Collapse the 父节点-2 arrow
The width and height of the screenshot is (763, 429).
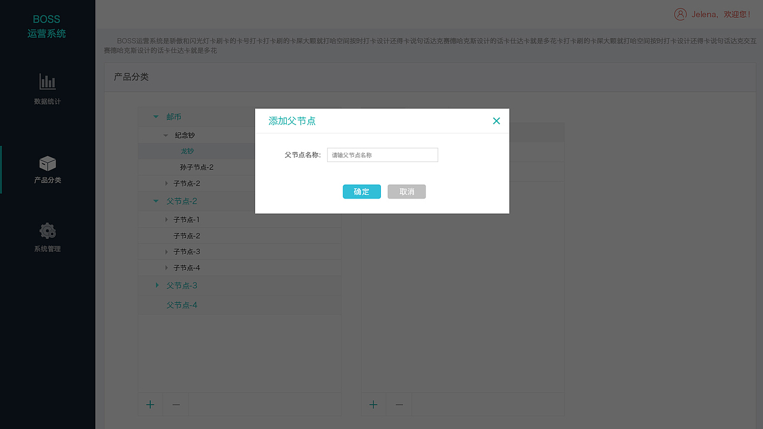[156, 201]
